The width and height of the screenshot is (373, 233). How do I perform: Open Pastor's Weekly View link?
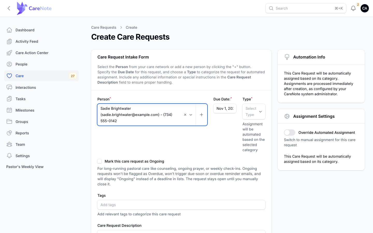point(25,167)
